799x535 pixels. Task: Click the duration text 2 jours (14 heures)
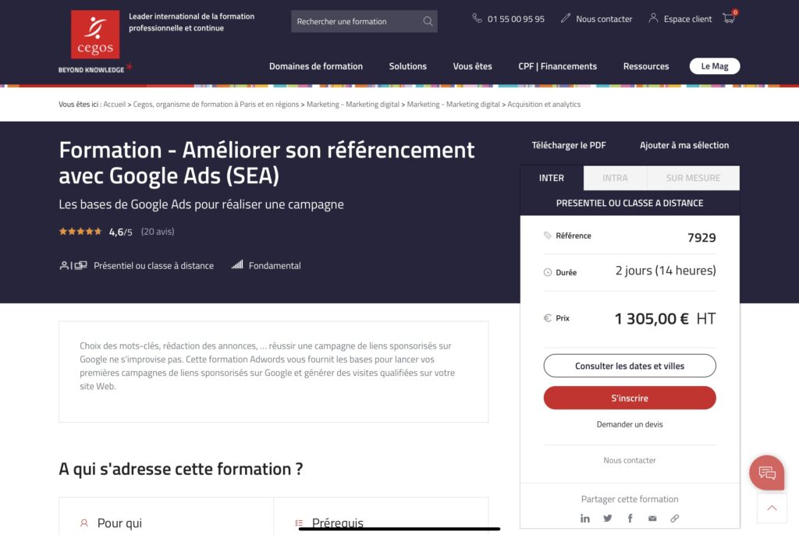point(666,271)
